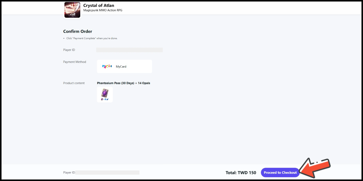The width and height of the screenshot is (363, 181).
Task: Select the MyCard payment method card
Action: [x=124, y=66]
